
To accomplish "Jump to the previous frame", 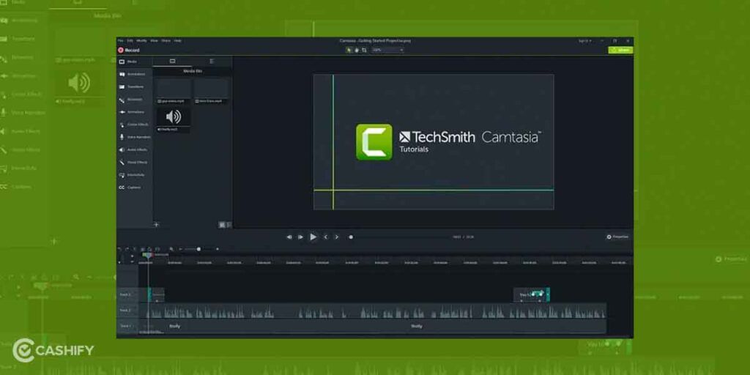I will point(289,237).
